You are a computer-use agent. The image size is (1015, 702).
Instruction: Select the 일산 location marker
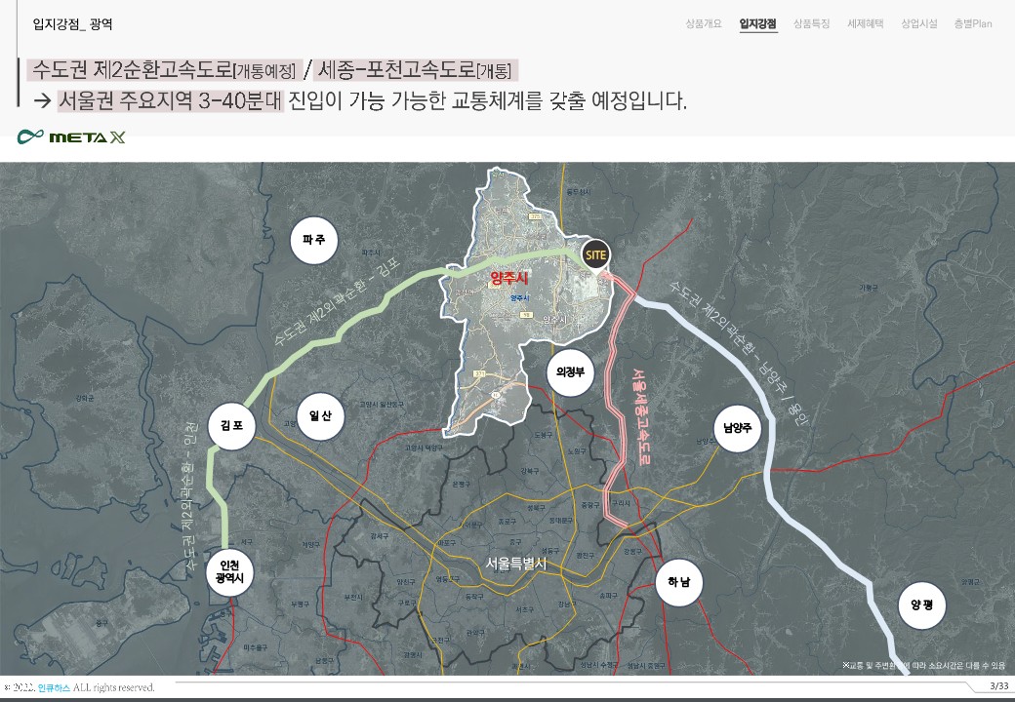[x=320, y=416]
